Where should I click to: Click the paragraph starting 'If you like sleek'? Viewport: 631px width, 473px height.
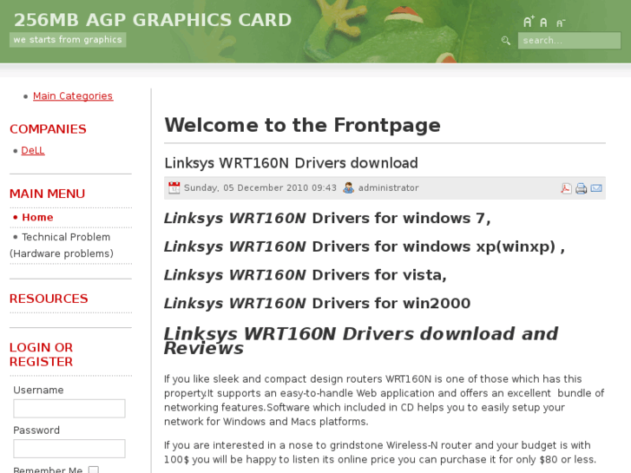point(384,400)
